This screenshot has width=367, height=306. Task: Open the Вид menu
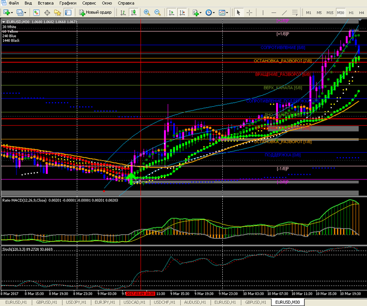28,3
